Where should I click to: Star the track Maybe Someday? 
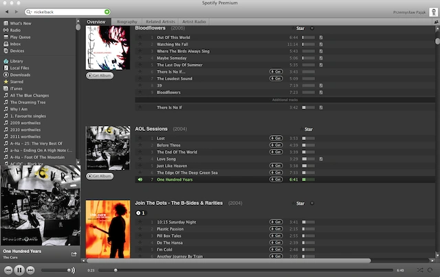tap(140, 58)
